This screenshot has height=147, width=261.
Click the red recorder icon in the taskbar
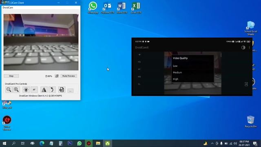(x=89, y=143)
